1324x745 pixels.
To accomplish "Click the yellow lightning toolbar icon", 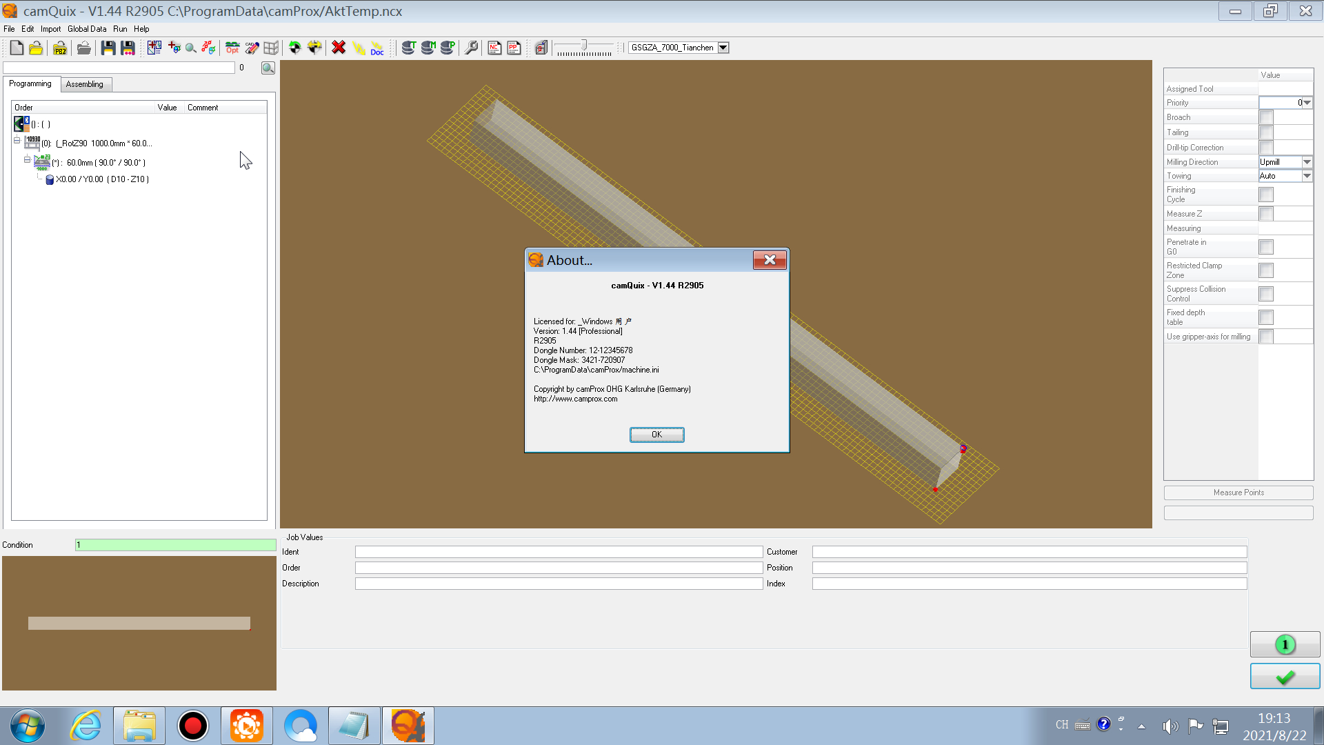I will (359, 48).
